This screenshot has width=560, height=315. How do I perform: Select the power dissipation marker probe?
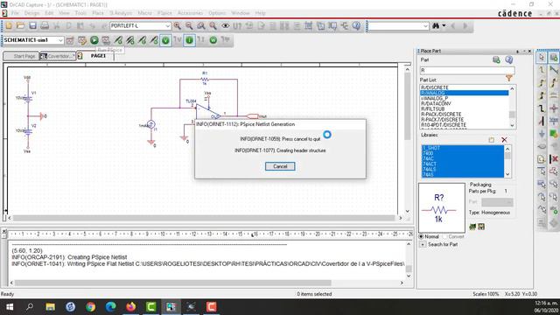[x=154, y=40]
